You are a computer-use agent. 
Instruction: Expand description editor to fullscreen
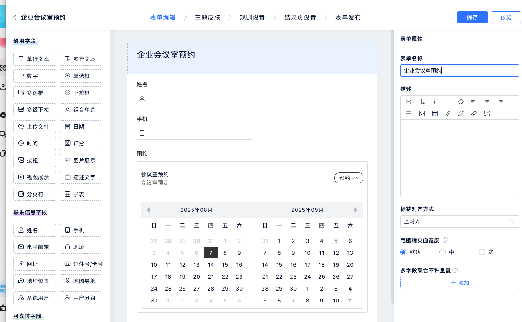click(x=487, y=114)
